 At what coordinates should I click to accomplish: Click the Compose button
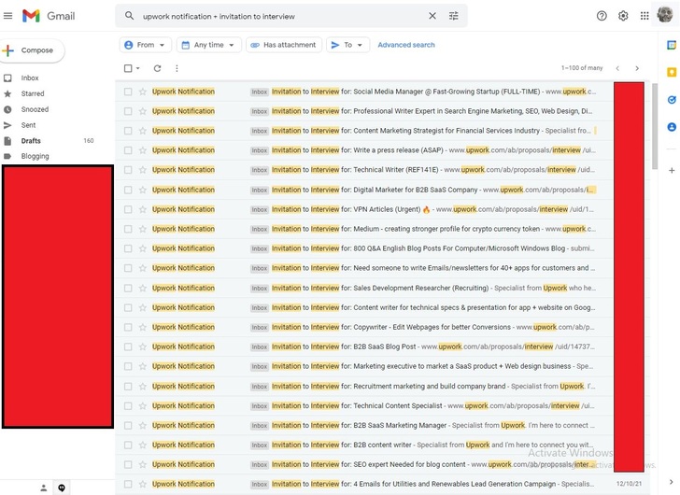31,50
